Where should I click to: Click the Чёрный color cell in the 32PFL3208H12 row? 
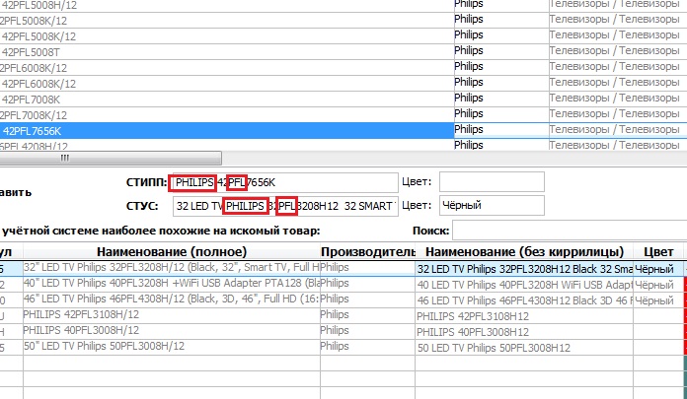[x=658, y=269]
